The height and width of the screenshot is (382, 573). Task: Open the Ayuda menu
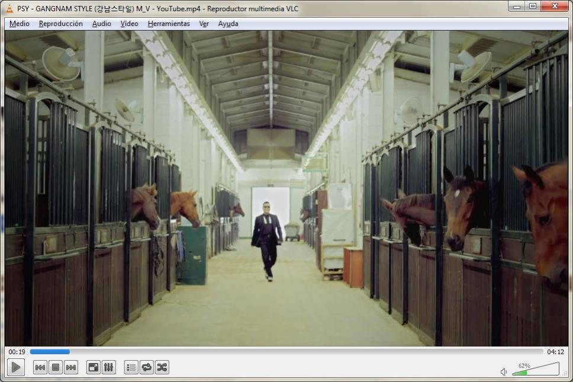point(228,24)
